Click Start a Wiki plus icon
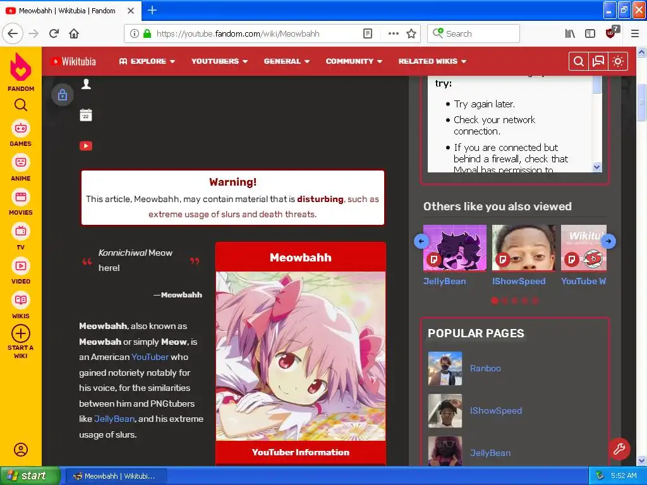Viewport: 647px width, 485px height. [21, 333]
